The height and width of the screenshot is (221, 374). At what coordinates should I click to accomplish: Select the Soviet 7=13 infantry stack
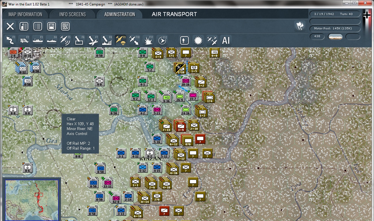click(x=166, y=126)
